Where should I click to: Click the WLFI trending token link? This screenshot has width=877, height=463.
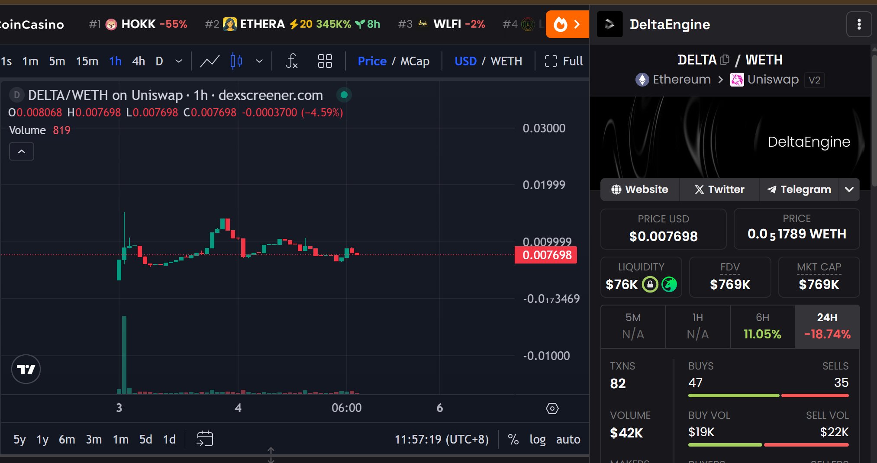click(442, 24)
